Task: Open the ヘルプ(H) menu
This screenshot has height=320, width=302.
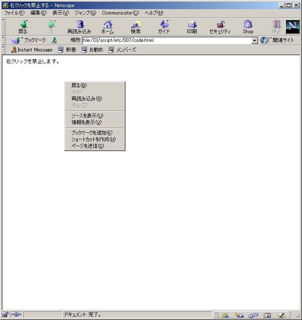Action: pyautogui.click(x=154, y=13)
